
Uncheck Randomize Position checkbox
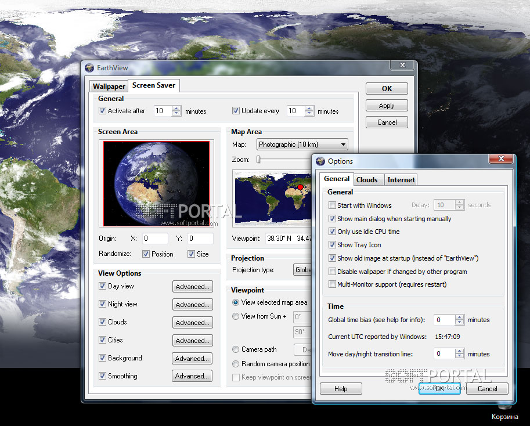[146, 254]
